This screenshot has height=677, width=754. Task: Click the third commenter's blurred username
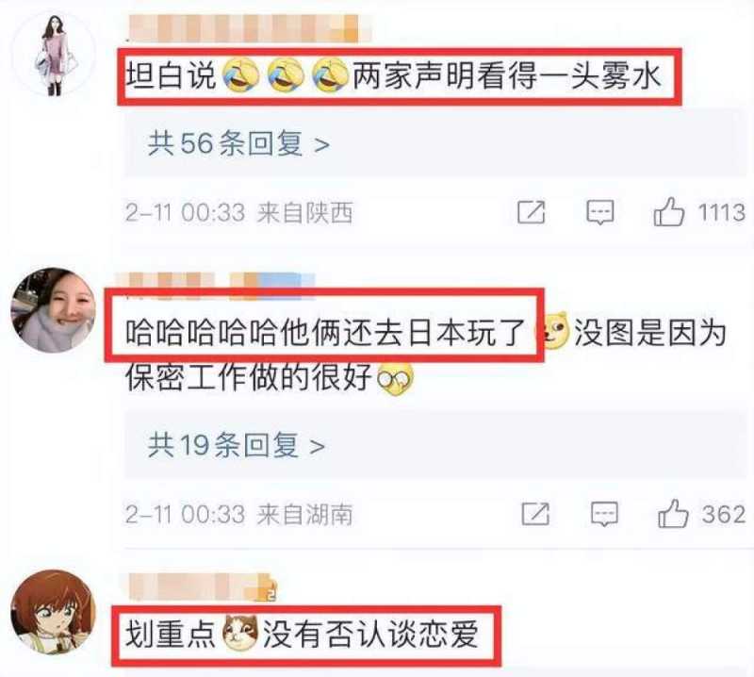point(201,587)
